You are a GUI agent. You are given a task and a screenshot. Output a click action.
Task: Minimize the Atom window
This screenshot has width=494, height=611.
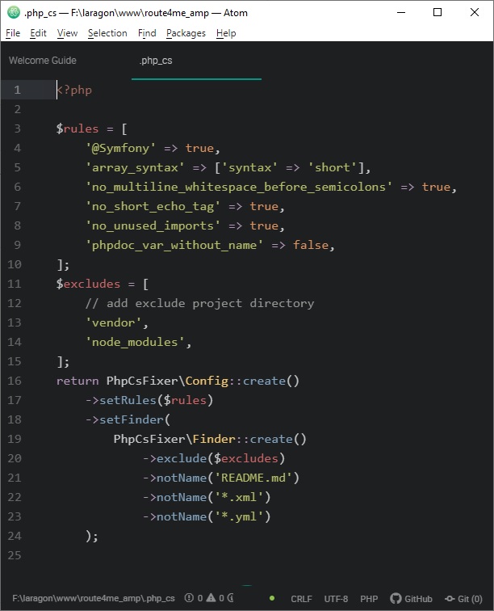(x=401, y=12)
